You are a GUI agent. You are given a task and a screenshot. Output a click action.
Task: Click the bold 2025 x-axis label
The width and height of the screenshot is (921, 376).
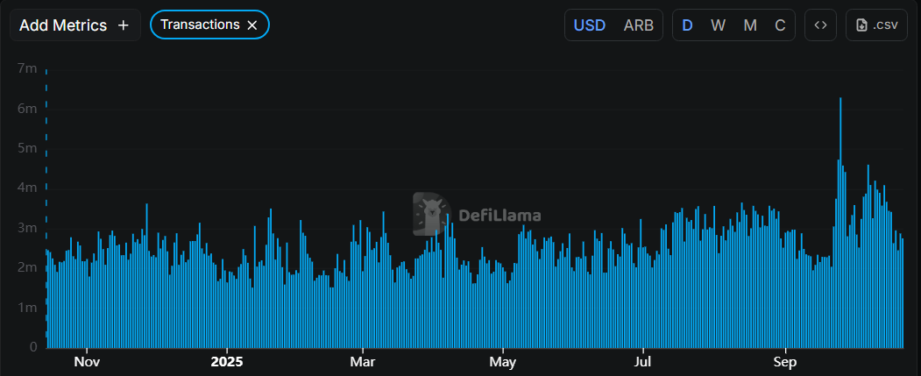point(227,361)
